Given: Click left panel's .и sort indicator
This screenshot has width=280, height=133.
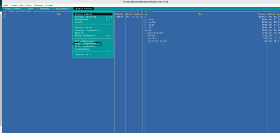Looking at the screenshot, I should click(x=5, y=14).
